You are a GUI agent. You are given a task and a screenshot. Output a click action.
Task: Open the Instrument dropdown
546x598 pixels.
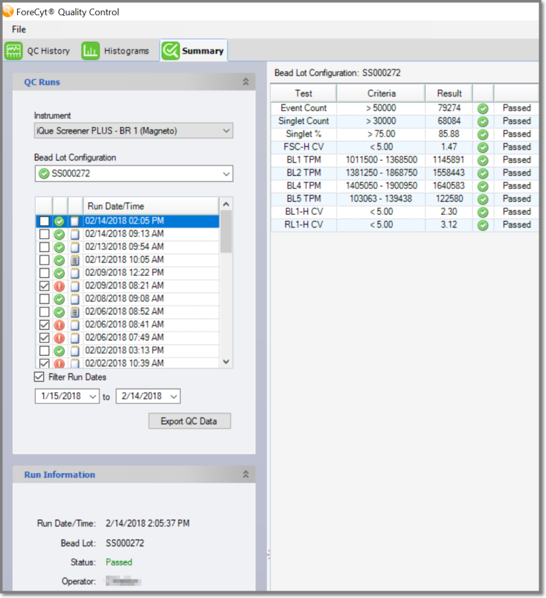point(133,130)
